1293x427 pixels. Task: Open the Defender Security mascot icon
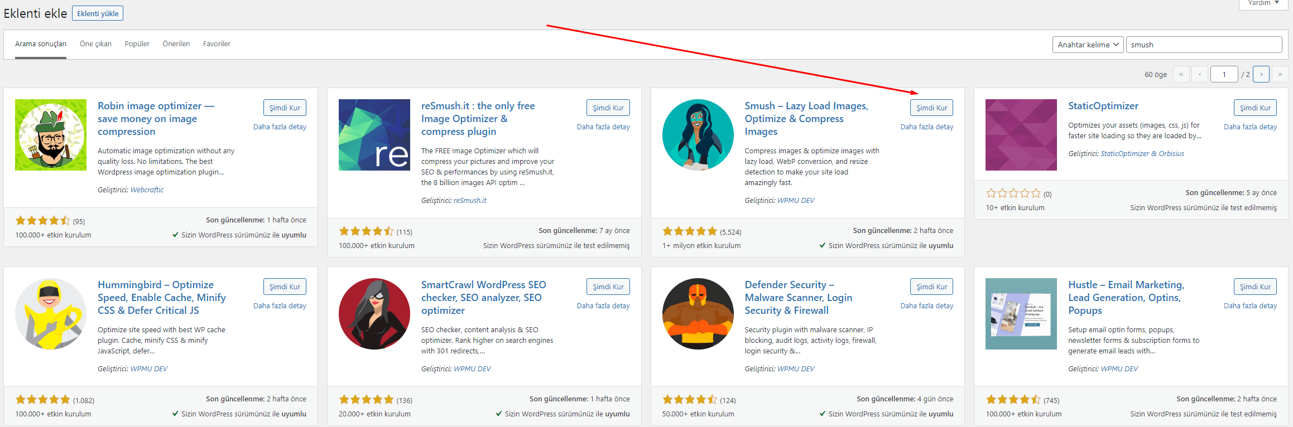click(698, 314)
